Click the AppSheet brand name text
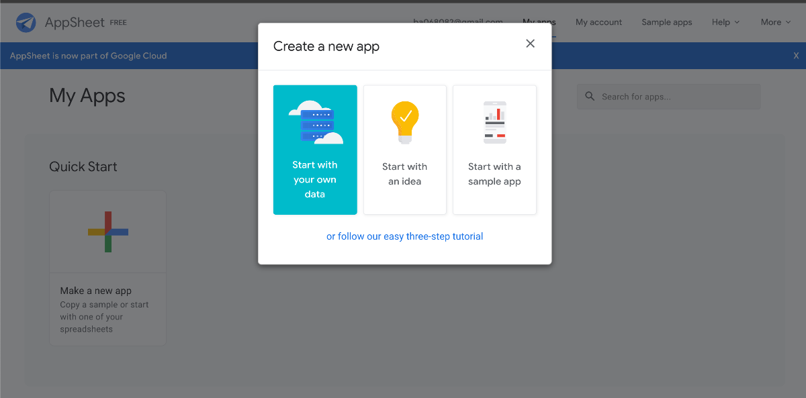The width and height of the screenshot is (806, 398). [x=75, y=22]
